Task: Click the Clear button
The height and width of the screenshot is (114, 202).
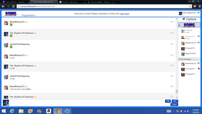Action: click(174, 104)
